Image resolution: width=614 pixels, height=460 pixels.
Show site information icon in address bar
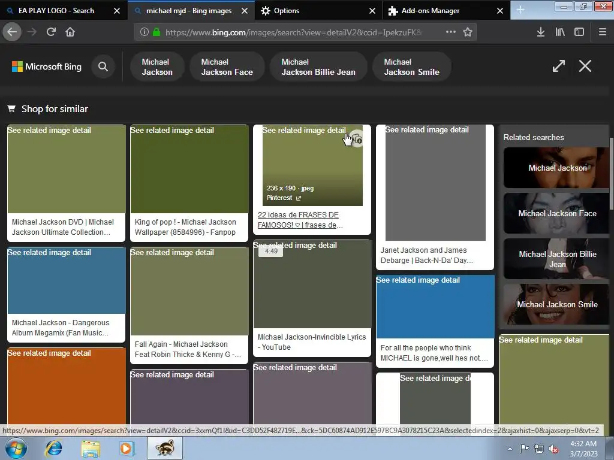click(144, 32)
